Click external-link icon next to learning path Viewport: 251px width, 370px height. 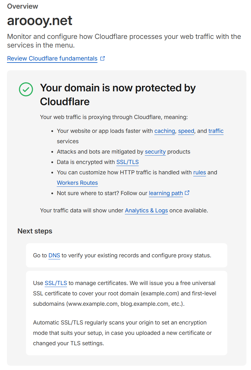pyautogui.click(x=187, y=193)
